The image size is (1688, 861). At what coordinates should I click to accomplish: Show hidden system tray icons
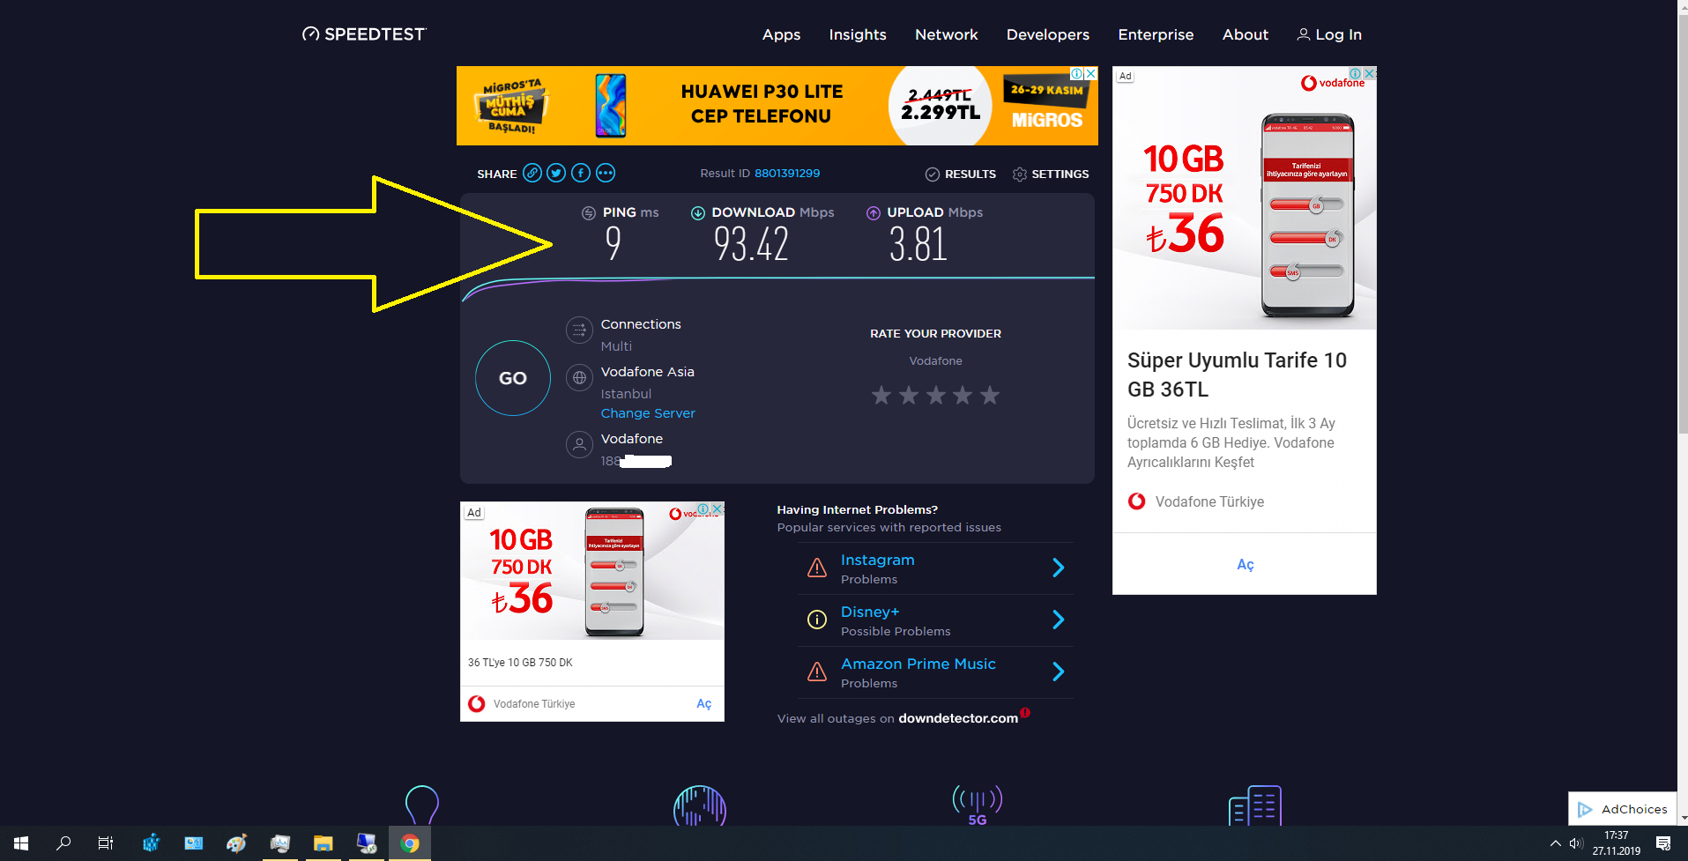pyautogui.click(x=1555, y=843)
